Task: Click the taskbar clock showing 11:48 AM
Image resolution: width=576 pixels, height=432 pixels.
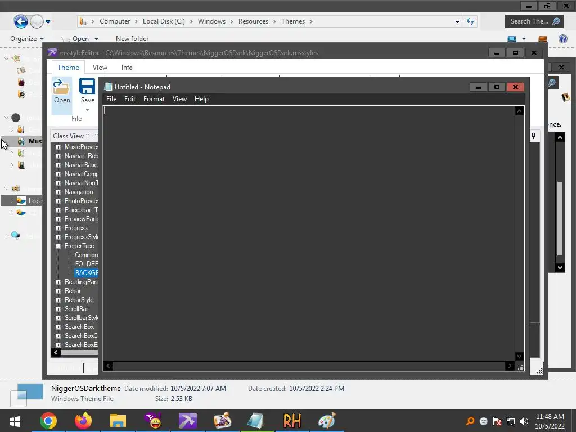Action: (550, 417)
